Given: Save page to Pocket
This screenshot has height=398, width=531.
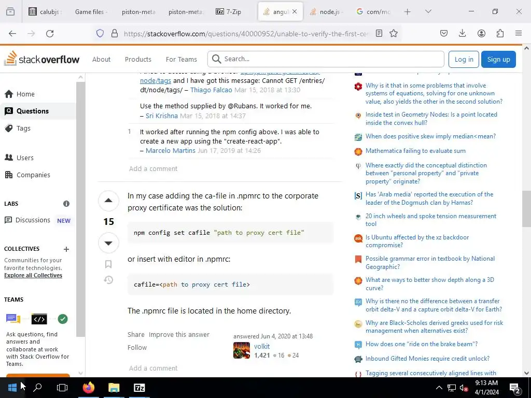Looking at the screenshot, I should point(444,33).
